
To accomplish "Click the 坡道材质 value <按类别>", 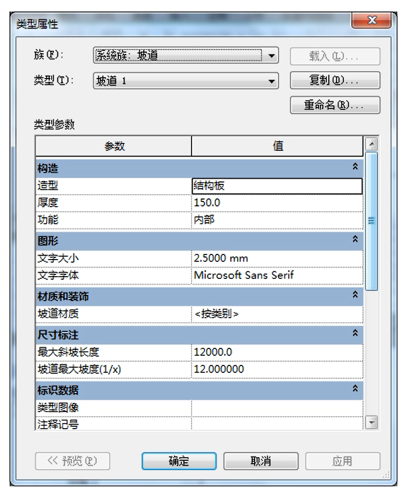I will (276, 314).
